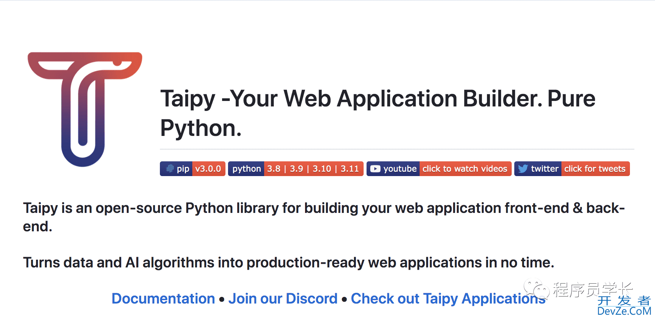
Task: Open the Documentation link
Action: click(x=163, y=298)
